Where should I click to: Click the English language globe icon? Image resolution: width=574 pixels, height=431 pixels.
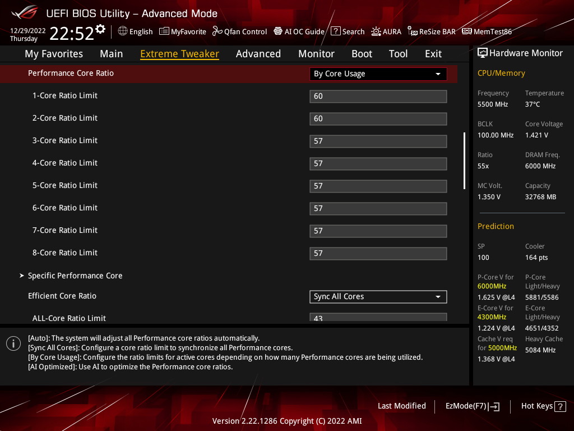click(x=123, y=31)
